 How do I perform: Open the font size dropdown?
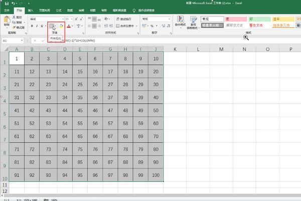point(72,19)
